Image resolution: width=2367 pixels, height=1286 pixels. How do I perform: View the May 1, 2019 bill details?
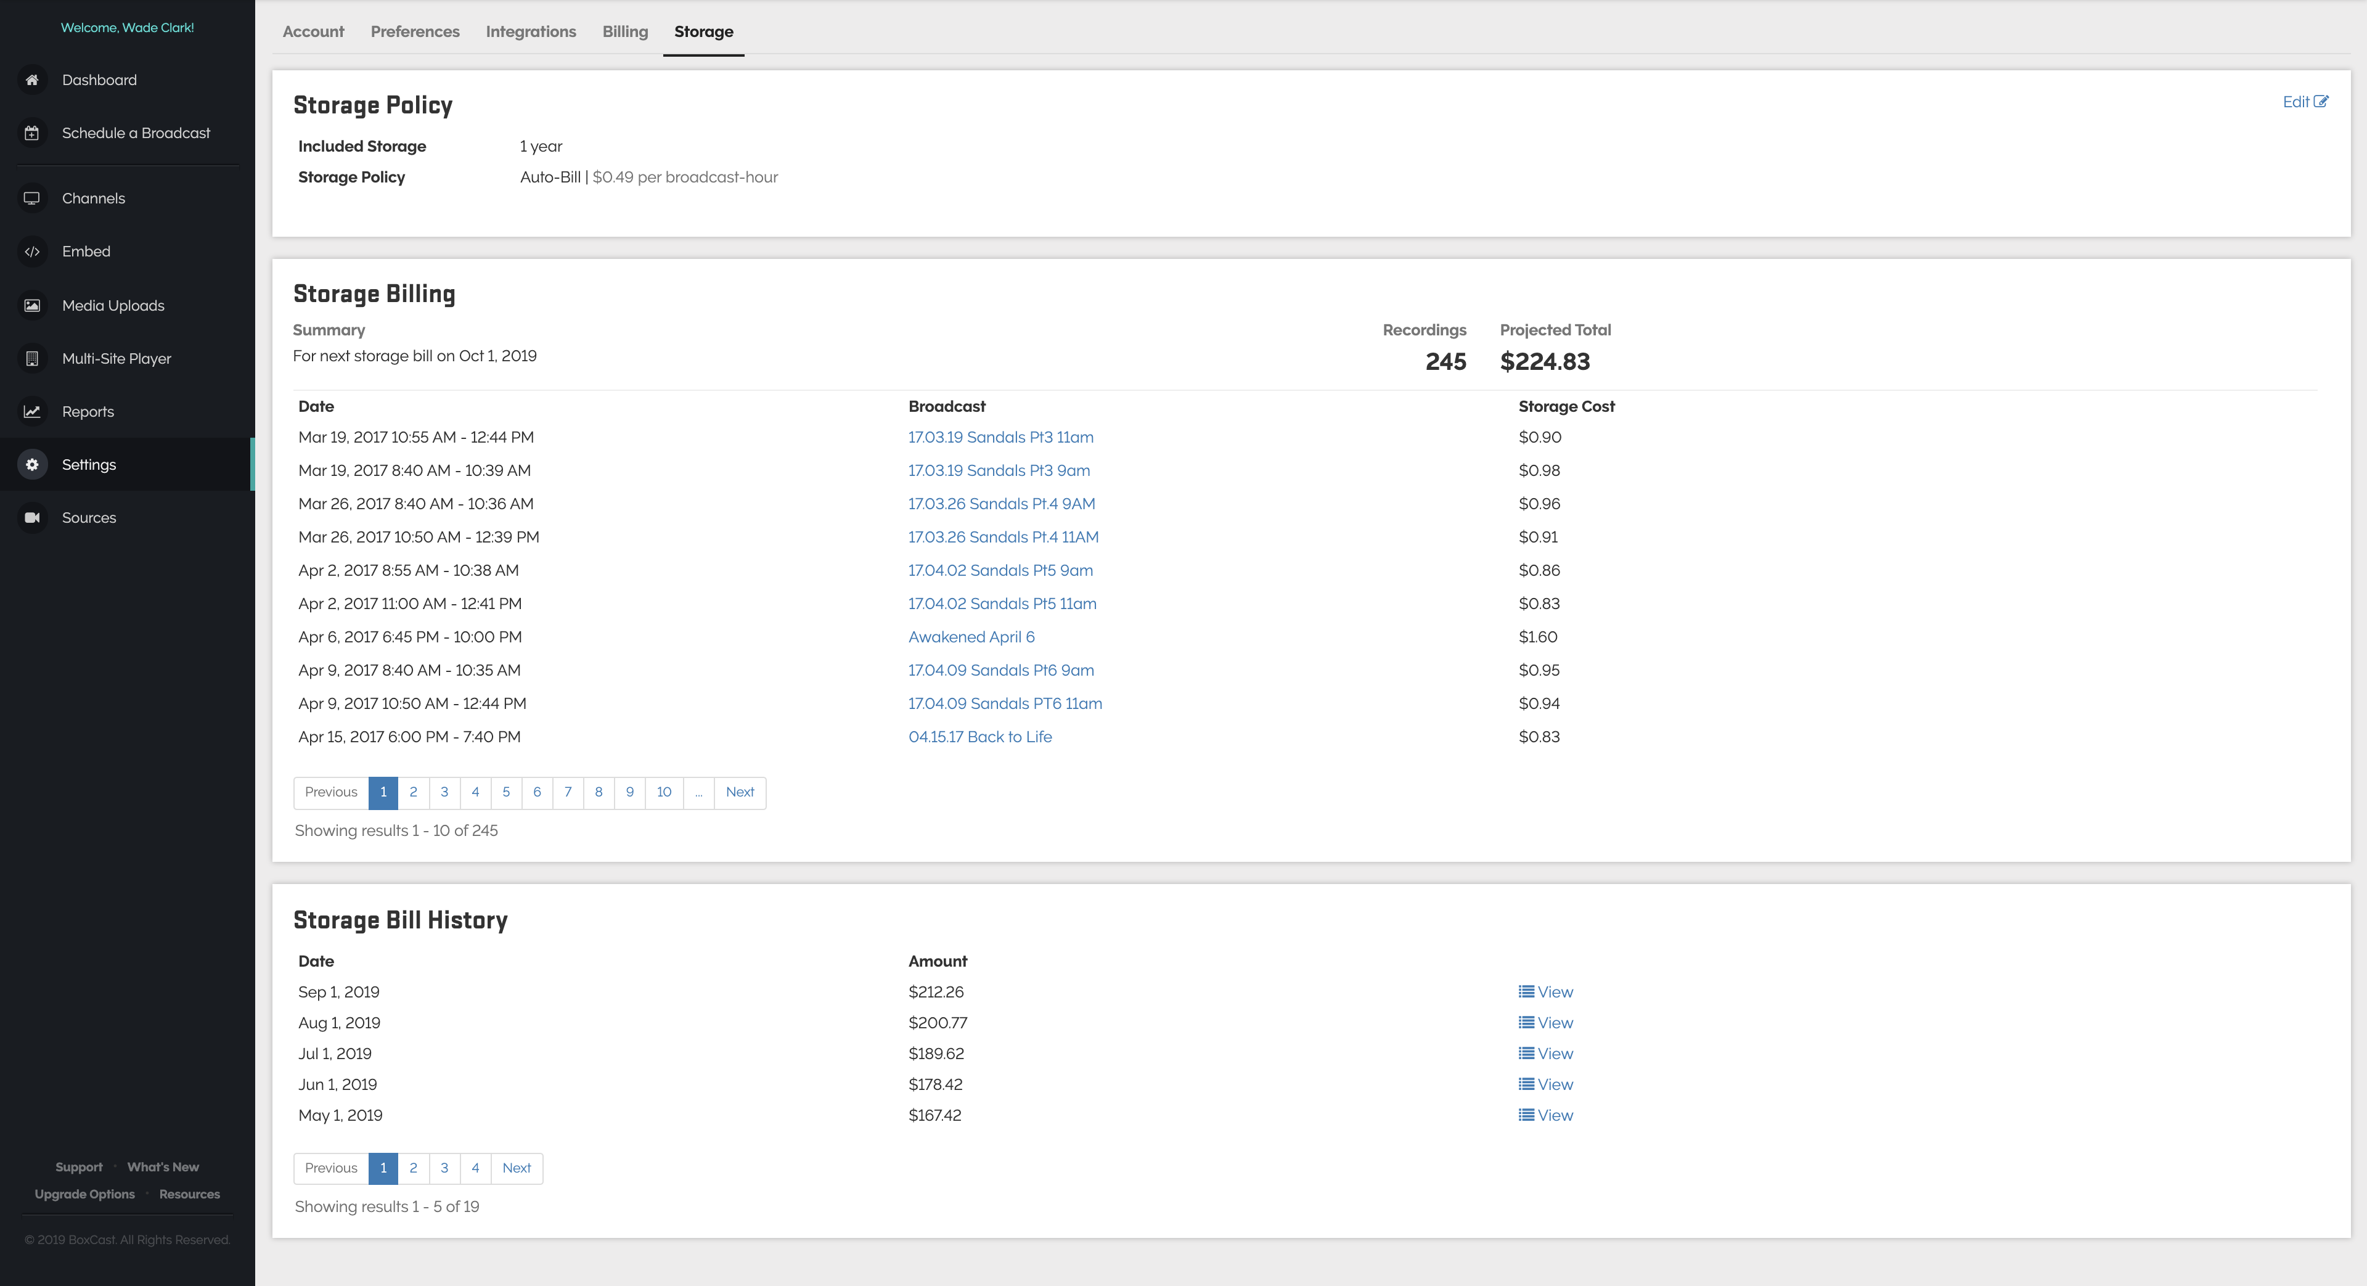point(1545,1115)
